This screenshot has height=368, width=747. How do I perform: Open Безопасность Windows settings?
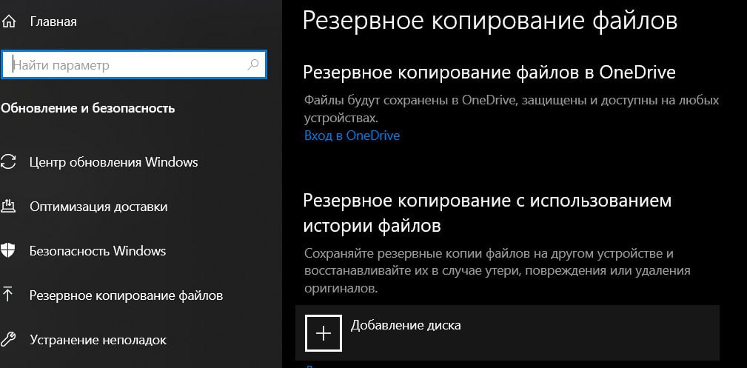pos(98,251)
